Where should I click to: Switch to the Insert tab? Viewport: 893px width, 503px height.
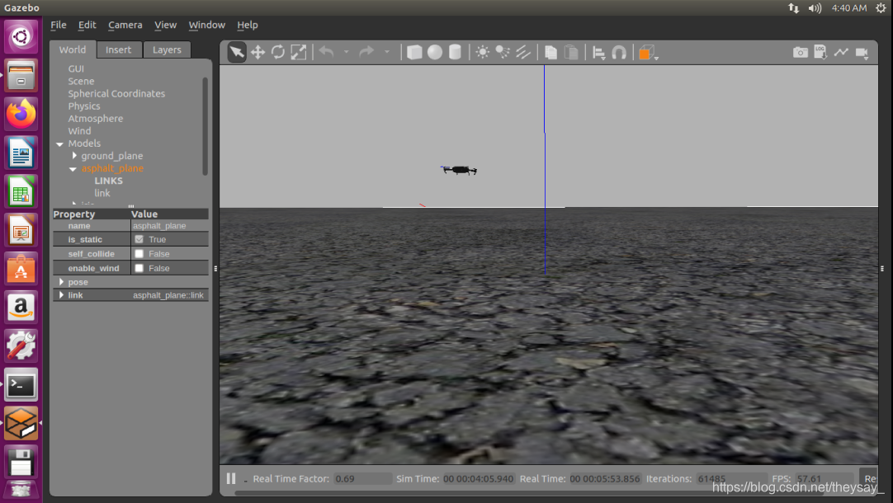[x=119, y=49]
